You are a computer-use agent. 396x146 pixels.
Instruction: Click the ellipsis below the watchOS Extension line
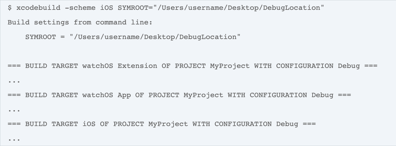(14, 81)
